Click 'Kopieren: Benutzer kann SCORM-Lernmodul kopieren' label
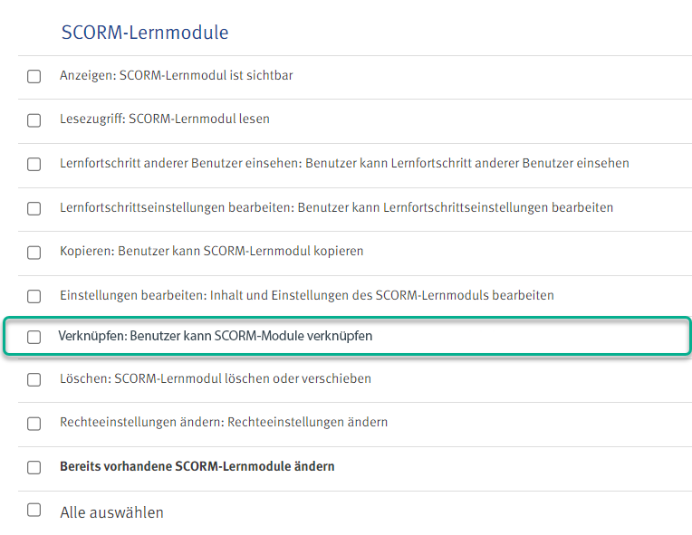The height and width of the screenshot is (535, 692). 211,251
